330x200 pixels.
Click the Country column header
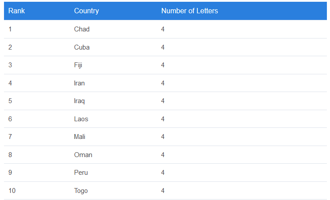click(x=86, y=11)
